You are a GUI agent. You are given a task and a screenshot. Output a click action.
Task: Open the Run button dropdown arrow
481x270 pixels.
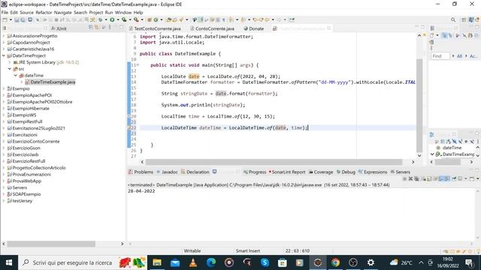(118, 20)
